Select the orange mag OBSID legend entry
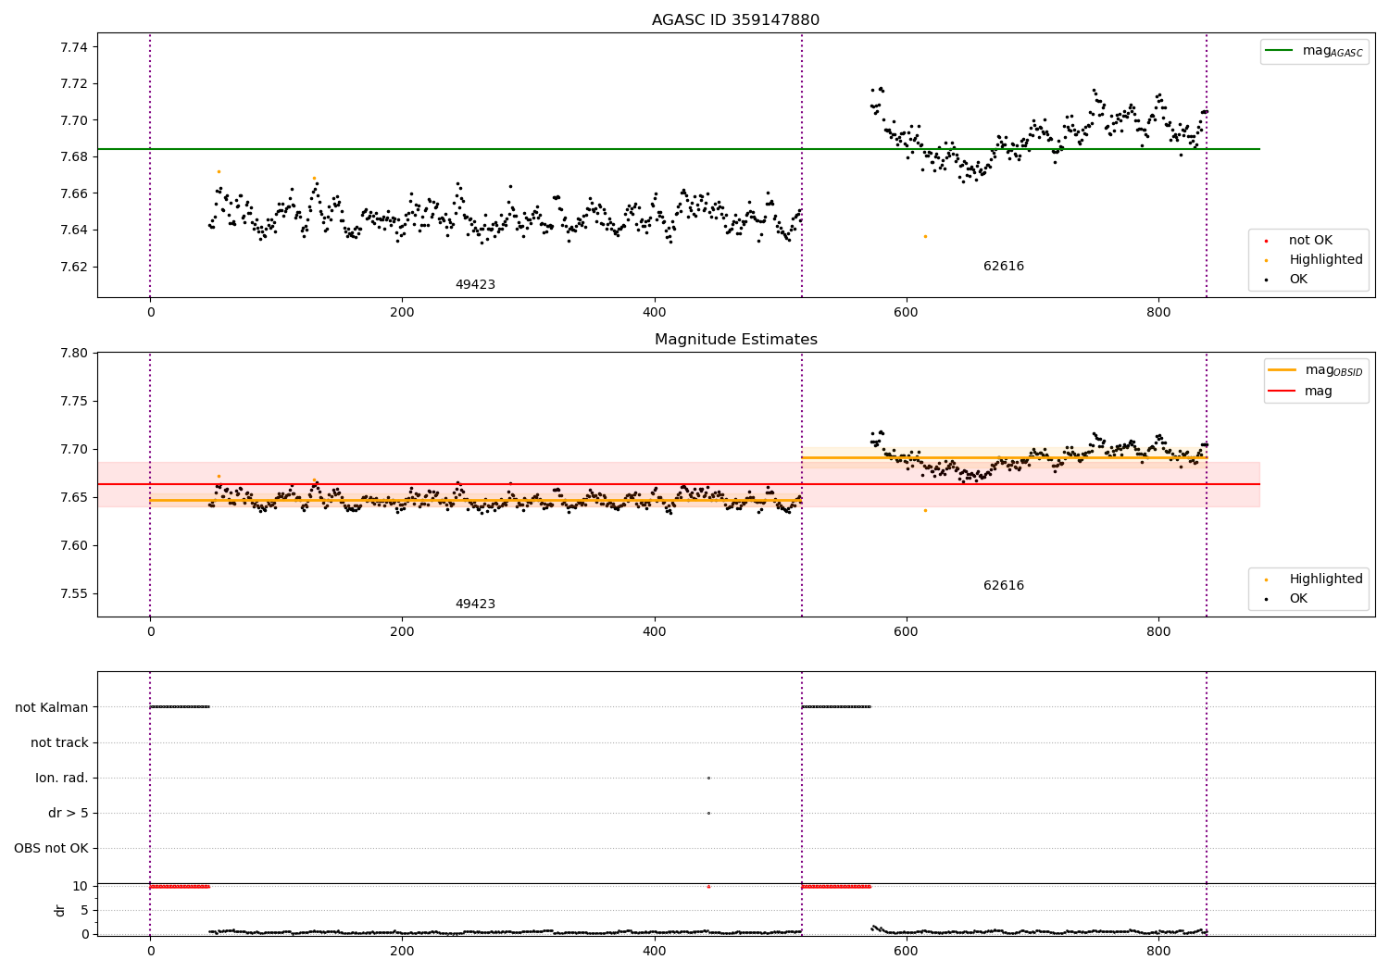Screen dimensions: 1389x972 (1315, 370)
